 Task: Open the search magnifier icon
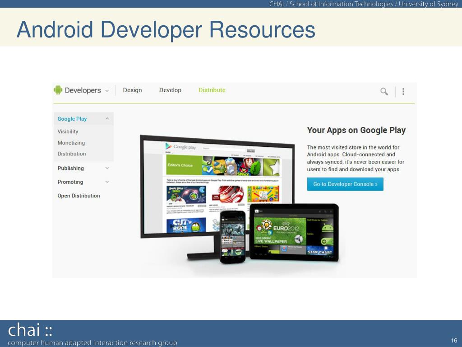(x=384, y=91)
